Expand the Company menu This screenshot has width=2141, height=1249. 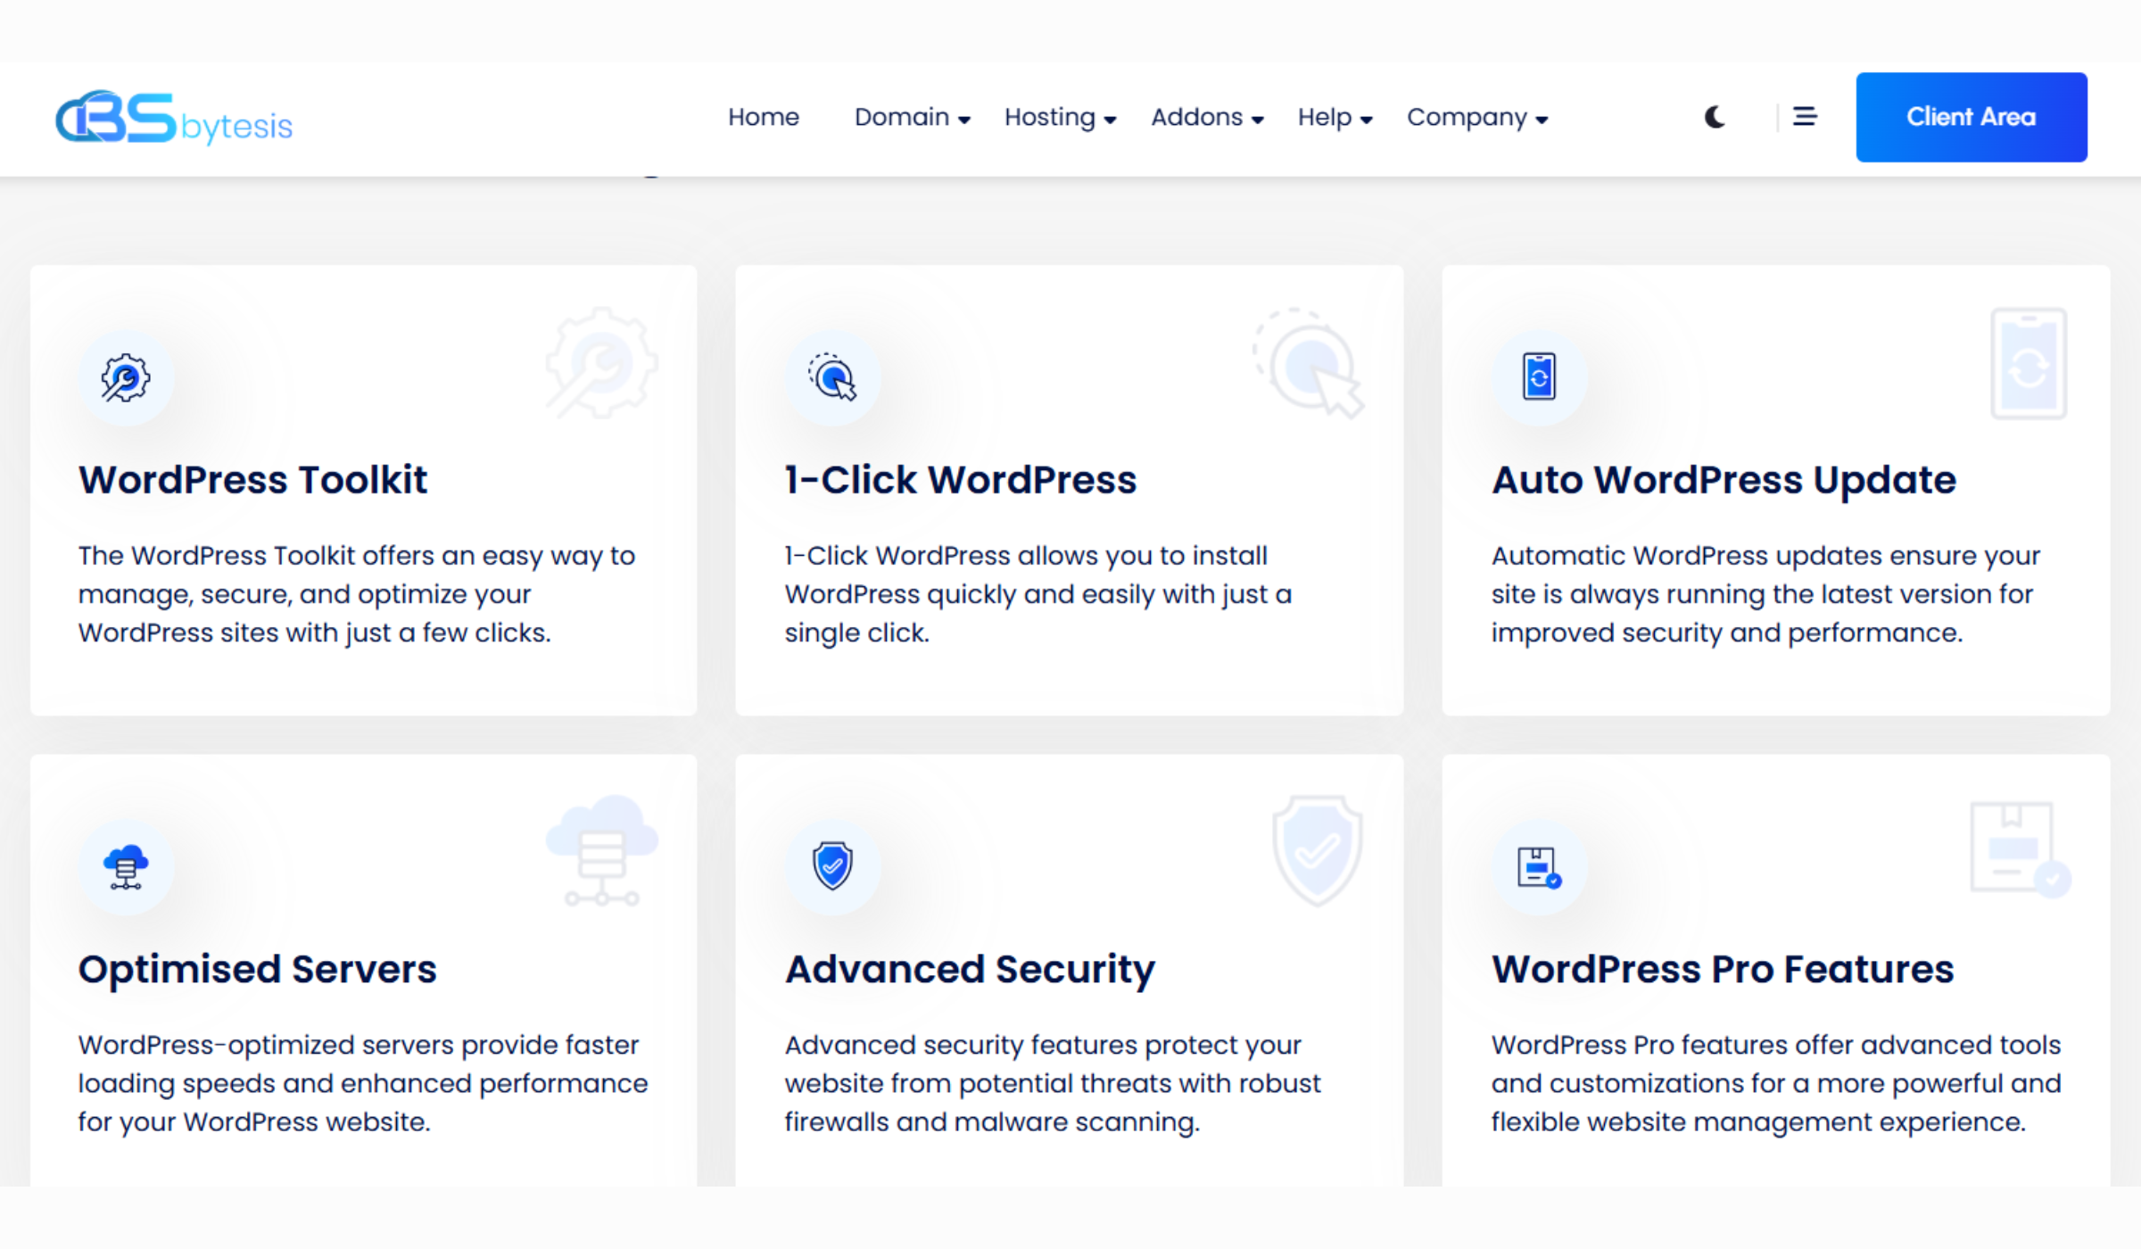point(1476,118)
